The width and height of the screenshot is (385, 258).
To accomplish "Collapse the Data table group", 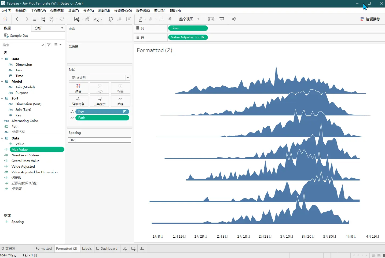I will point(2,59).
